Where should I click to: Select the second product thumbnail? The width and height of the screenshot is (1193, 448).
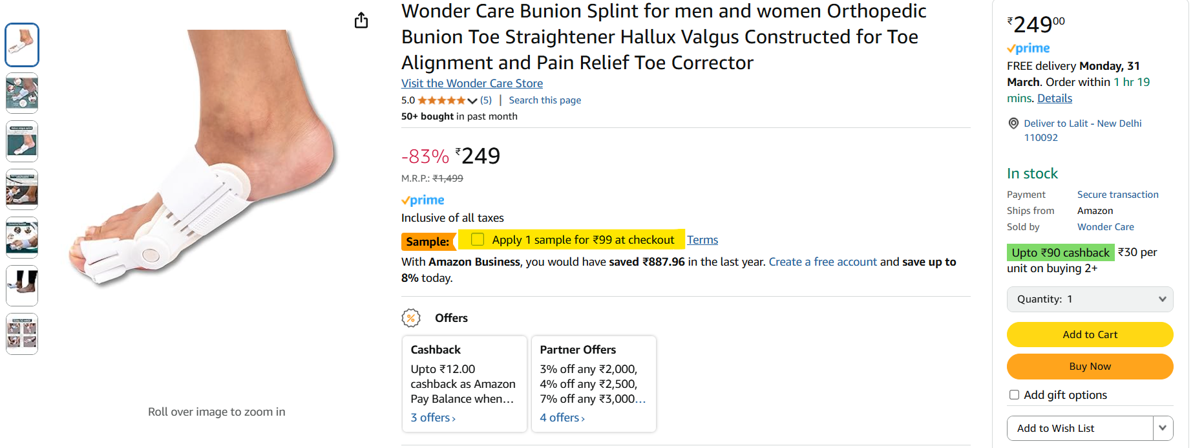pos(22,93)
